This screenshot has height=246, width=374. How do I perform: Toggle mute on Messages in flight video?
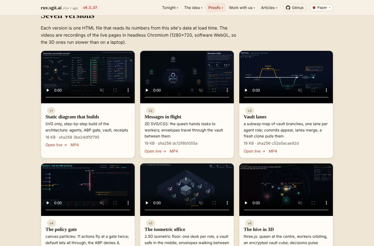[201, 90]
